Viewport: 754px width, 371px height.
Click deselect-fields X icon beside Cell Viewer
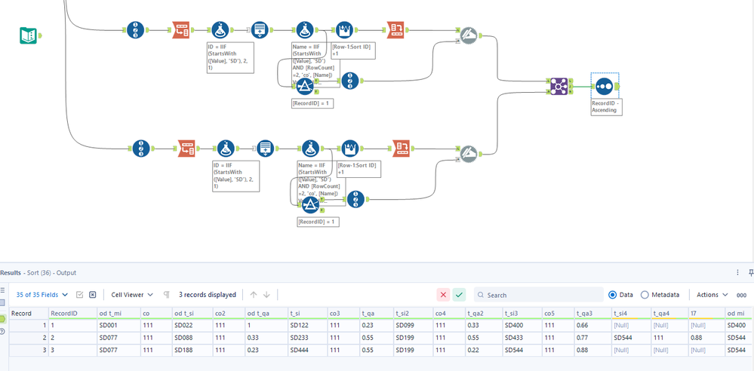93,295
